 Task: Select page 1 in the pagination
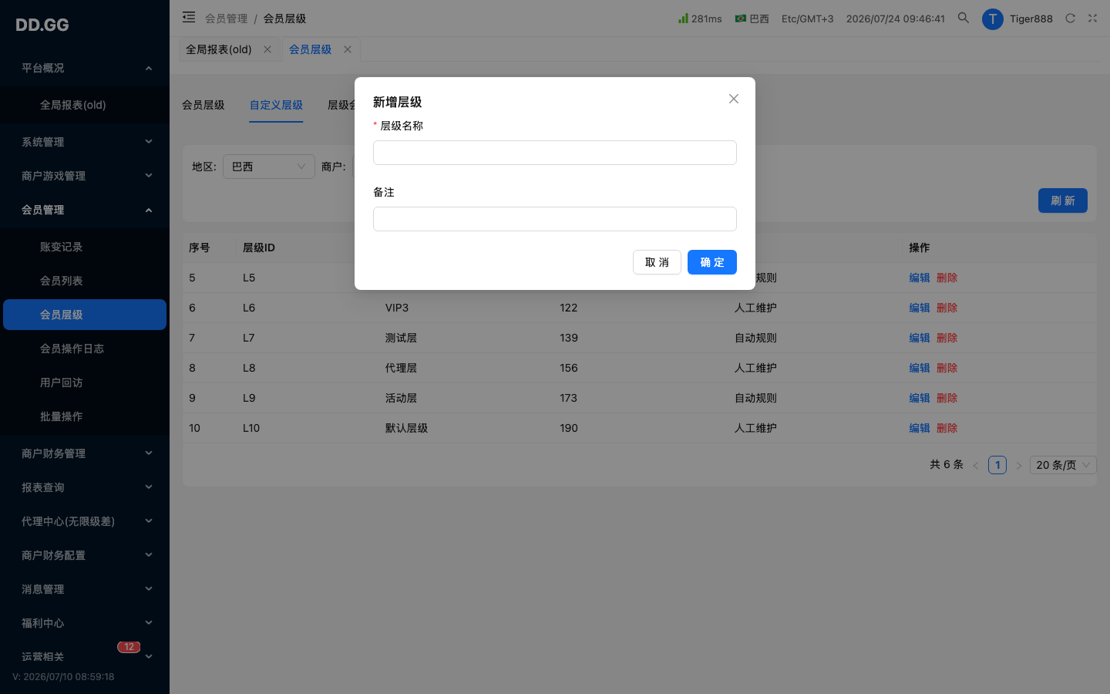tap(997, 465)
